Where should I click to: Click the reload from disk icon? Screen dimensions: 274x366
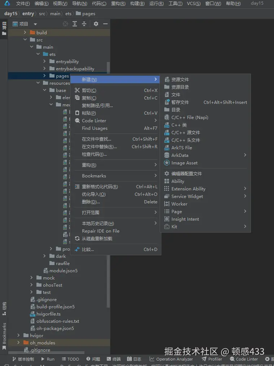[x=77, y=238]
